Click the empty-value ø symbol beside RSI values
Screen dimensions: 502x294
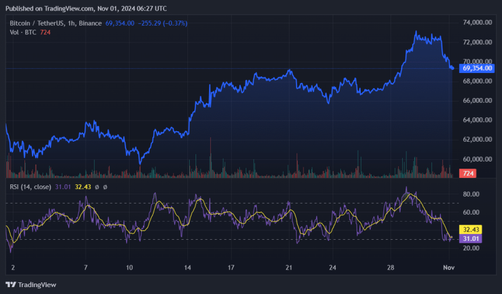[96, 187]
